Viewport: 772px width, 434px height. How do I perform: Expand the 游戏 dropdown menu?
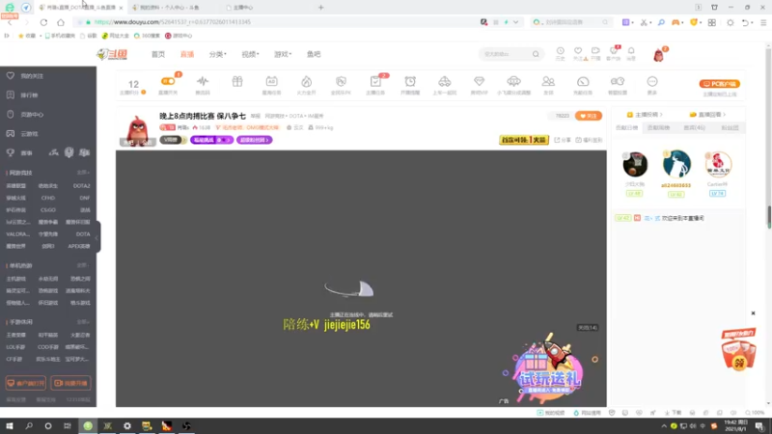[283, 54]
